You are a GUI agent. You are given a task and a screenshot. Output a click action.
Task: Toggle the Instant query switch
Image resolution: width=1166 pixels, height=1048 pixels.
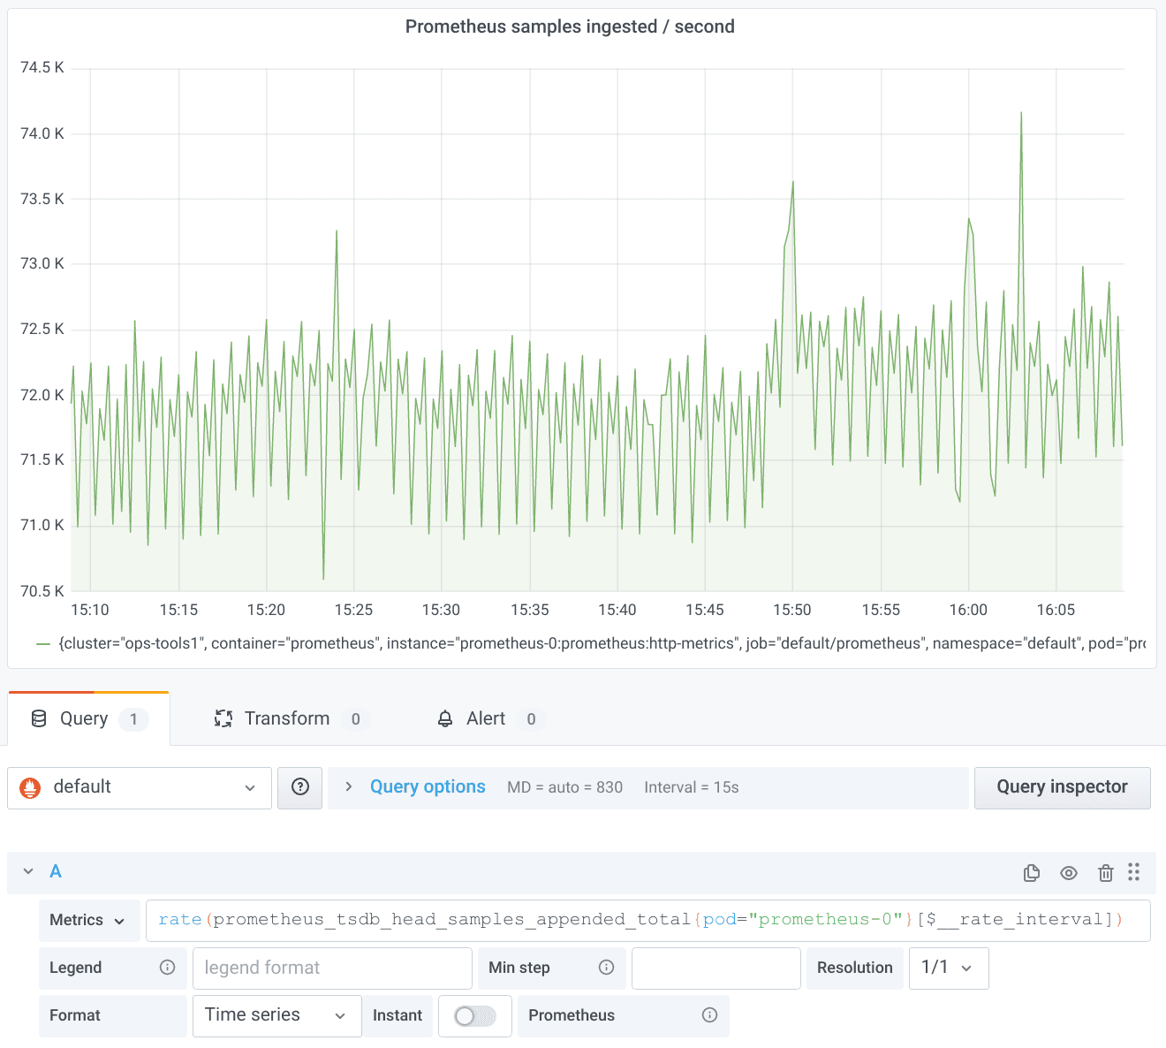coord(475,1016)
